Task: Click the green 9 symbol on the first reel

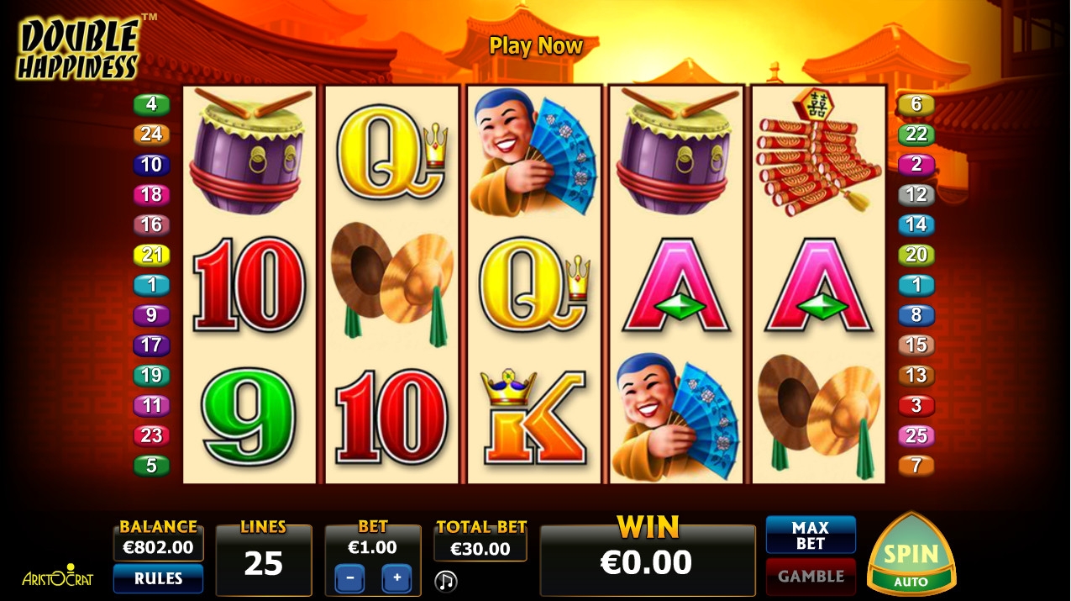Action: pyautogui.click(x=249, y=418)
